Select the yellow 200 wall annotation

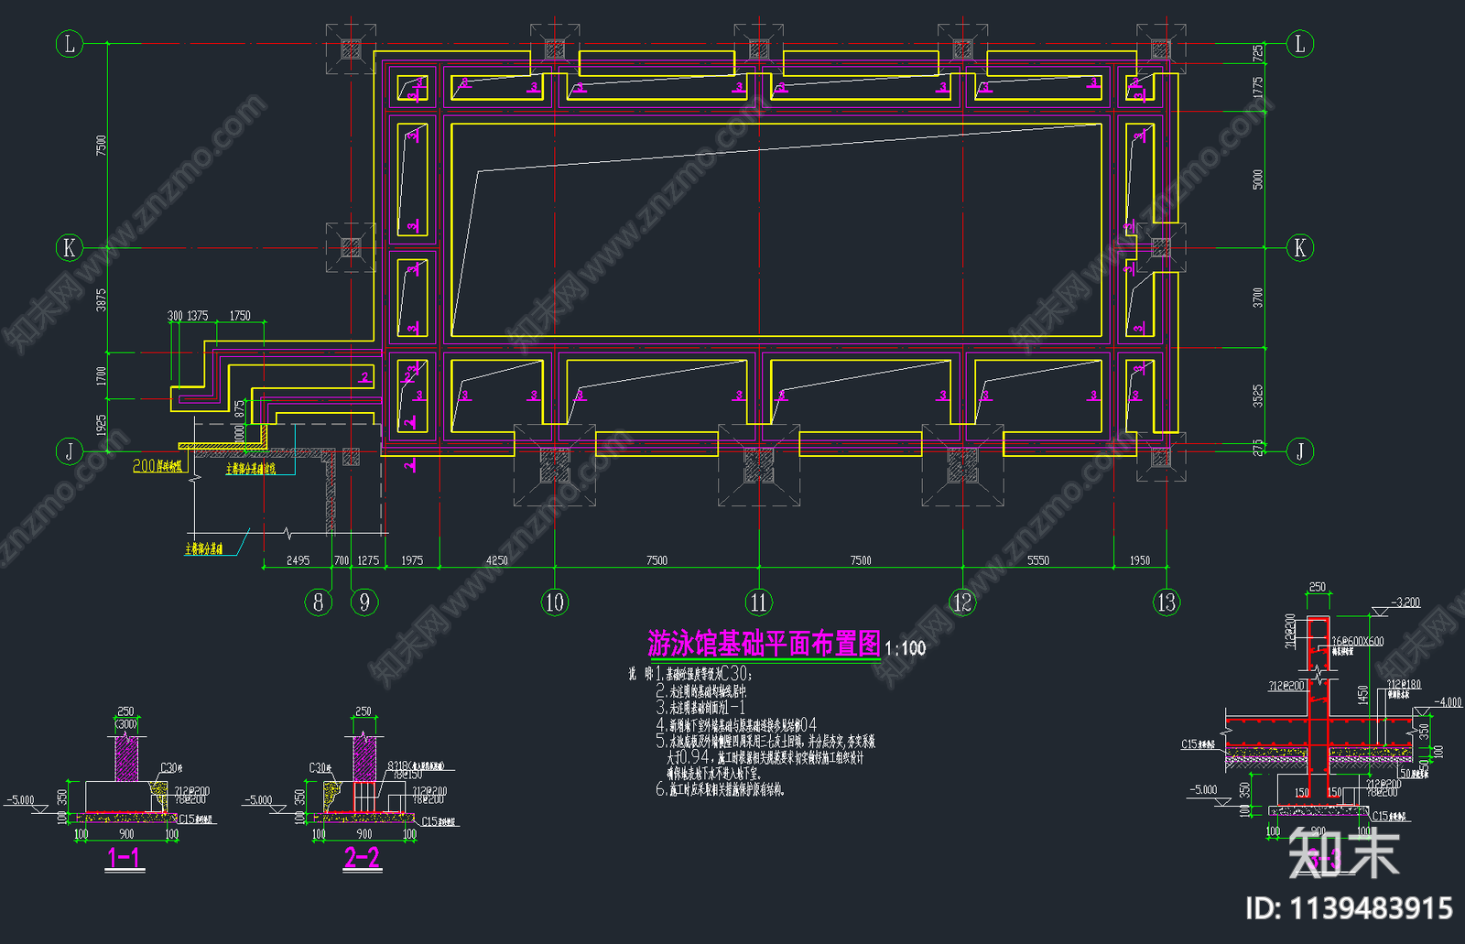157,466
